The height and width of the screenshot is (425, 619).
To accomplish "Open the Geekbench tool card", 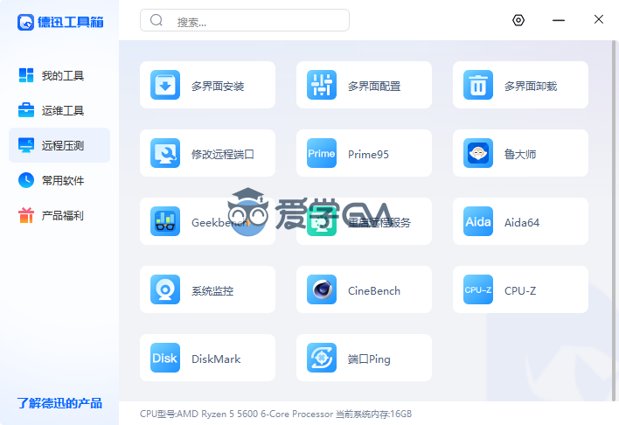I will tap(207, 222).
